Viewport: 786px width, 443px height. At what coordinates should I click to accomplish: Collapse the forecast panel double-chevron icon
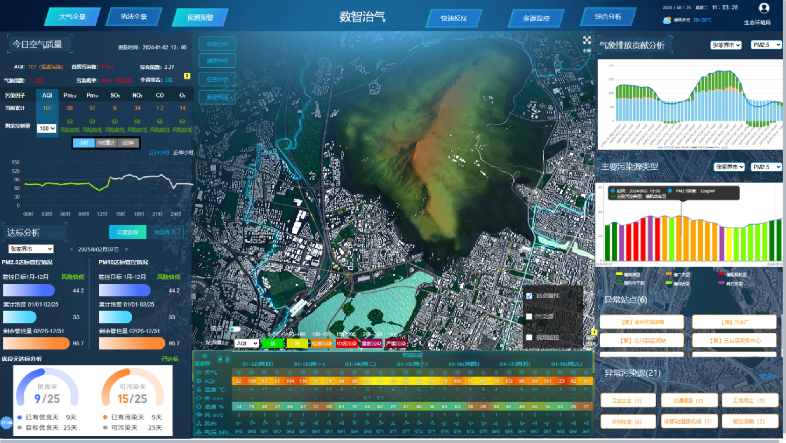click(204, 356)
